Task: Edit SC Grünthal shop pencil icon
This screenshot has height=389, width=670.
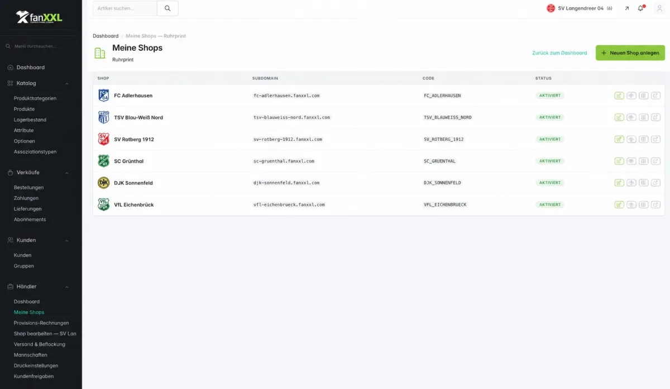Action: (619, 161)
